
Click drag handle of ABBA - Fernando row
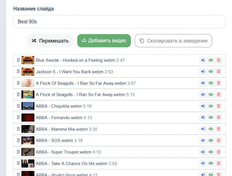pyautogui.click(x=18, y=117)
